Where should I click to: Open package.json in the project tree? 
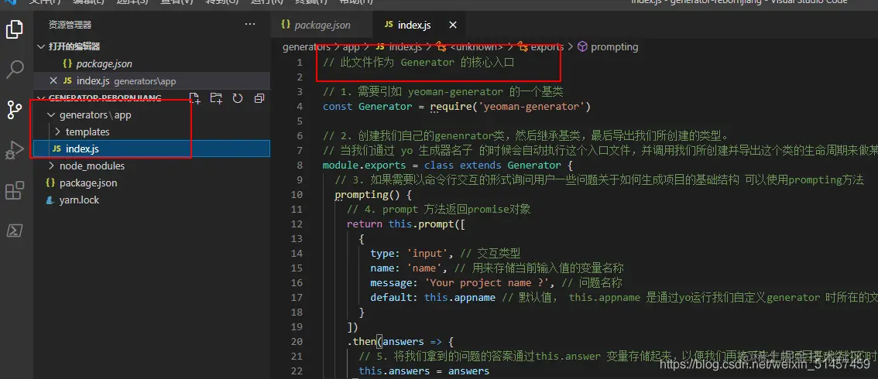(152, 183)
